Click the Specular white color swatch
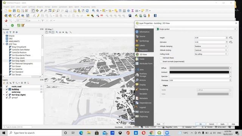This screenshot has width=242, height=136. pyautogui.click(x=199, y=76)
